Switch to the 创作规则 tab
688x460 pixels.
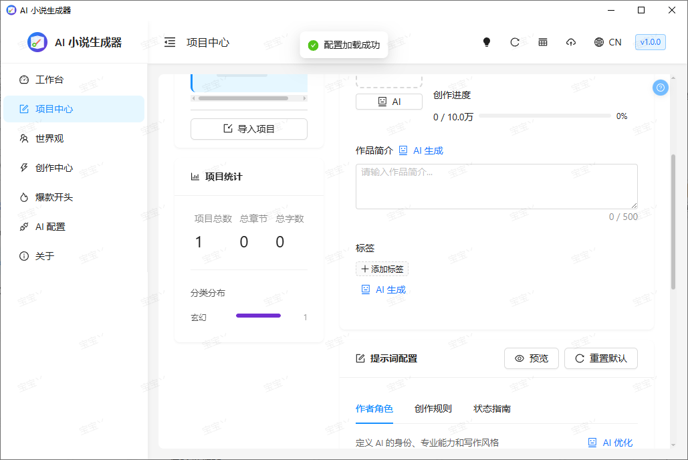433,409
